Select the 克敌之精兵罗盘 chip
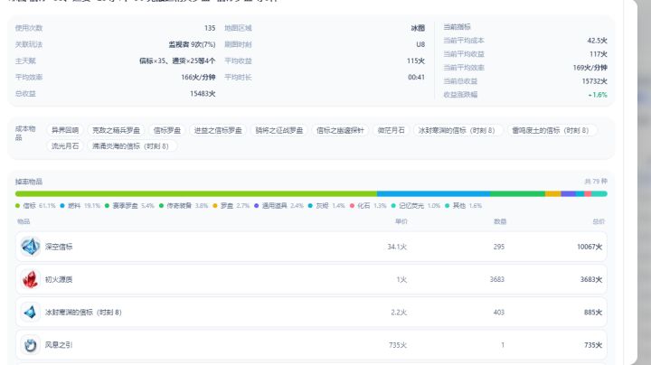Screen dimensions: 651x365 coord(116,130)
